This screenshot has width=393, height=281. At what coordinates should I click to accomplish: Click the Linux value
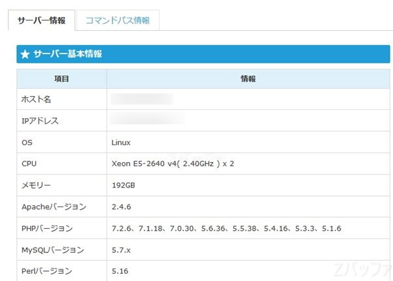tap(121, 142)
